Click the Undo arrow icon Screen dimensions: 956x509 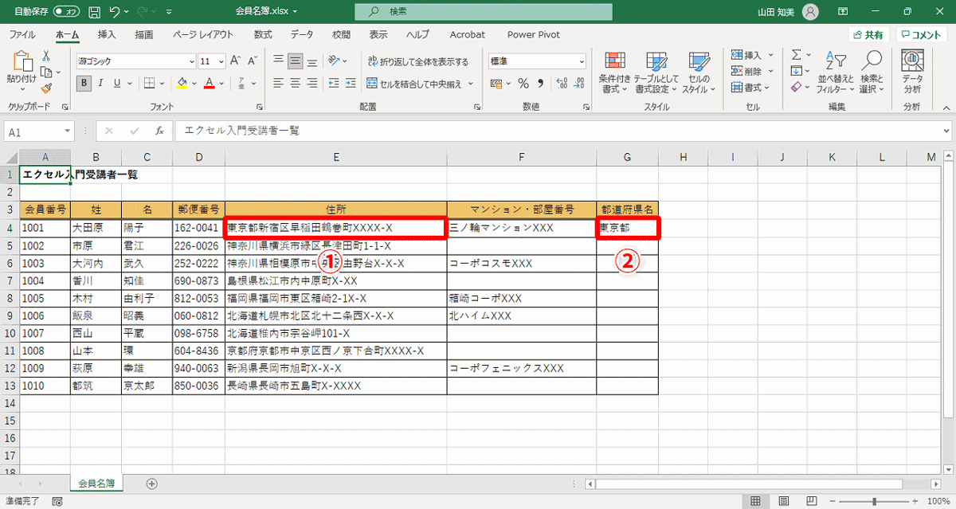point(116,12)
